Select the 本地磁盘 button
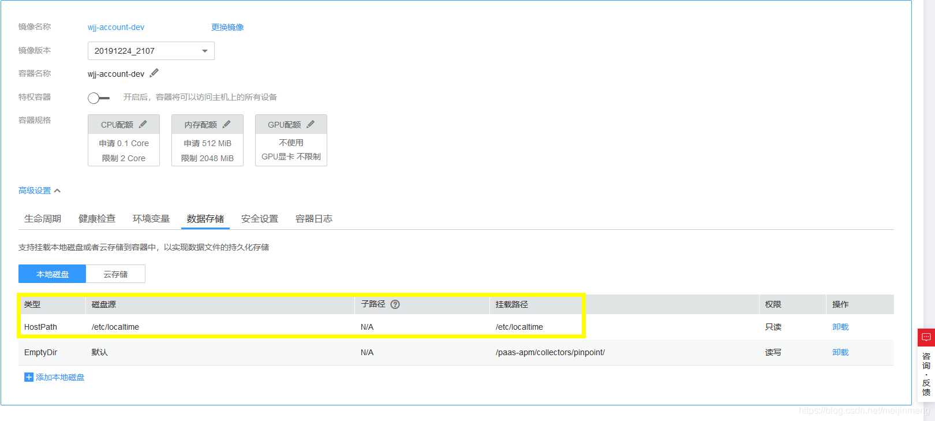Viewport: 935px width, 421px height. (x=53, y=274)
